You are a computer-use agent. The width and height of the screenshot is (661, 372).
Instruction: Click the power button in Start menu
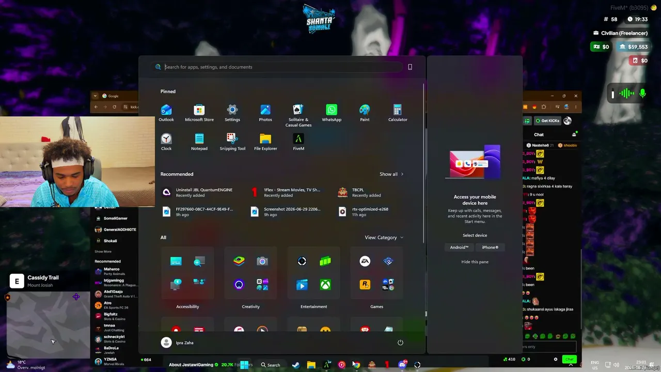[x=400, y=343]
